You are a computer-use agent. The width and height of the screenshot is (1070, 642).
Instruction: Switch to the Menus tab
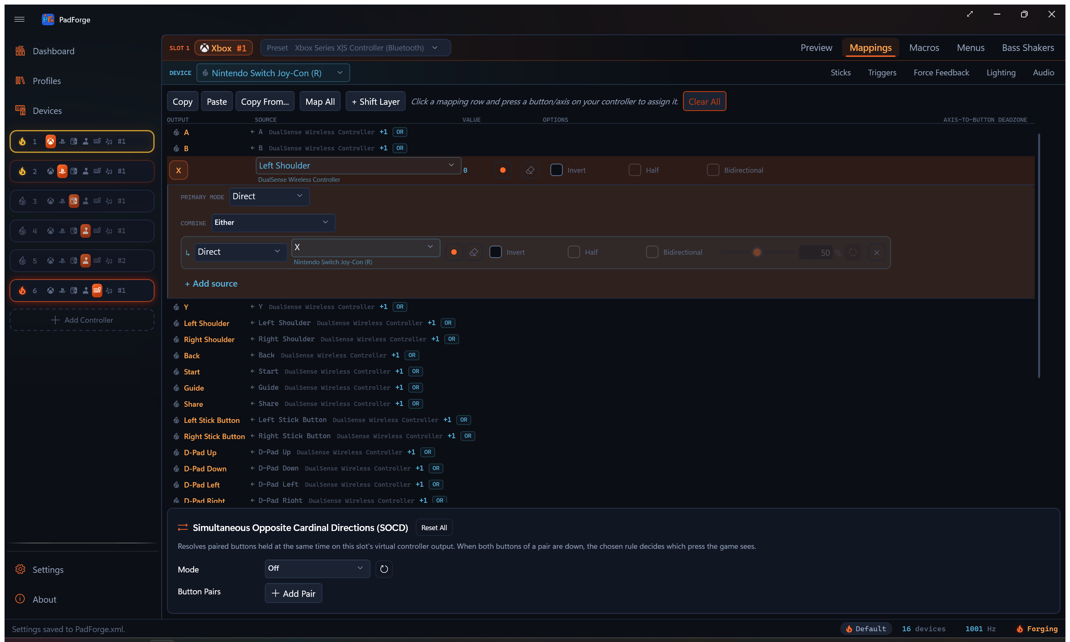971,48
